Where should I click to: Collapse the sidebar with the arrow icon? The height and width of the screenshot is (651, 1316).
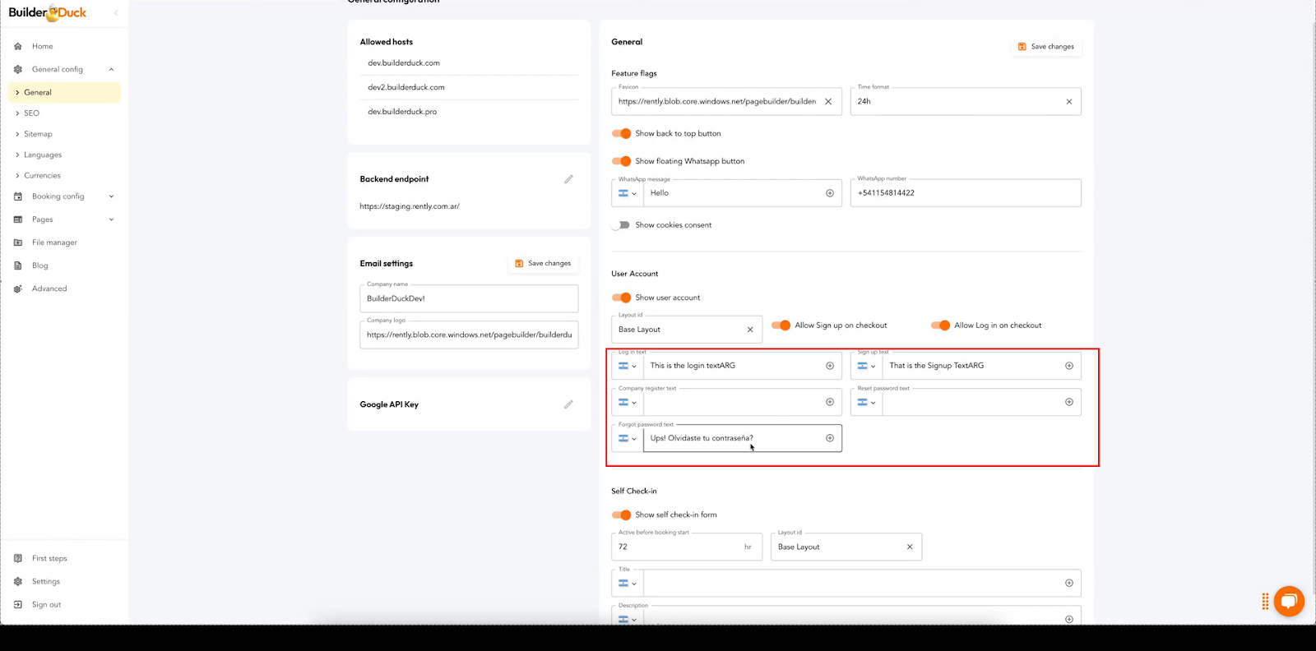tap(116, 13)
